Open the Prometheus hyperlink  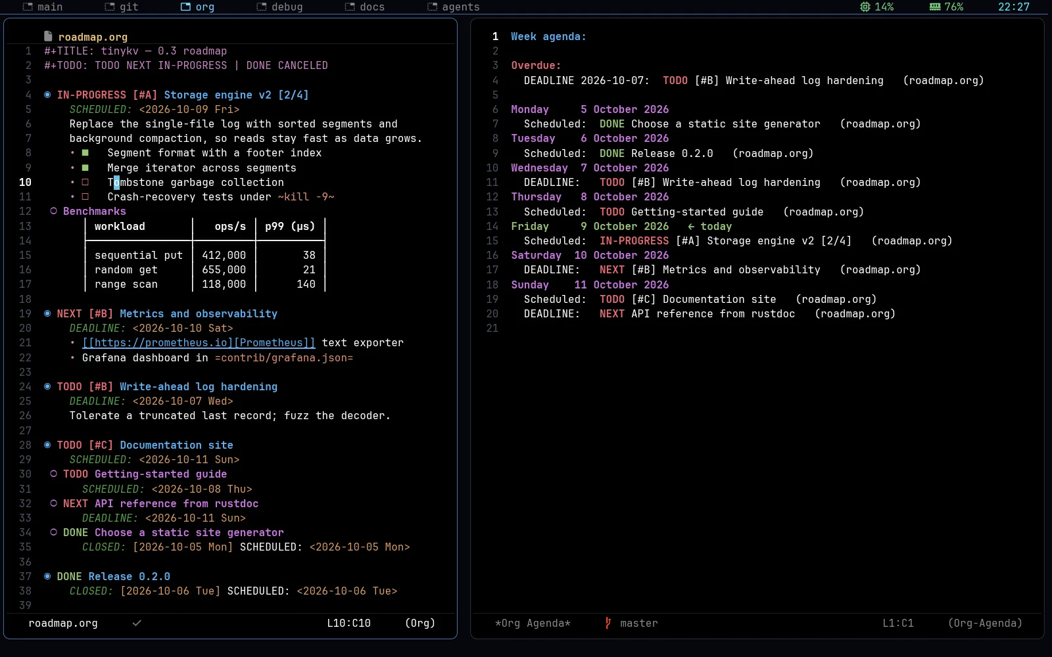pyautogui.click(x=199, y=342)
